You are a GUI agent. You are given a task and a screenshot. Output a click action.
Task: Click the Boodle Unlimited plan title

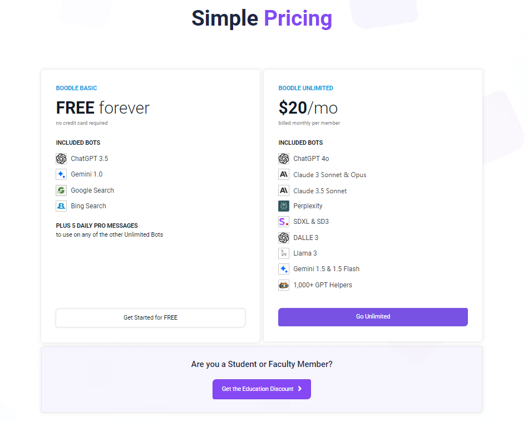point(306,88)
